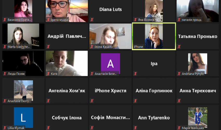The height and width of the screenshot is (130, 221).
Task: Click muted mic icon on Іра tile
Action: tap(135, 74)
